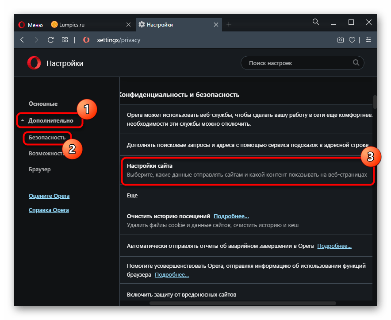The width and height of the screenshot is (391, 320).
Task: Open Speed Dial start page grid icon
Action: click(65, 40)
